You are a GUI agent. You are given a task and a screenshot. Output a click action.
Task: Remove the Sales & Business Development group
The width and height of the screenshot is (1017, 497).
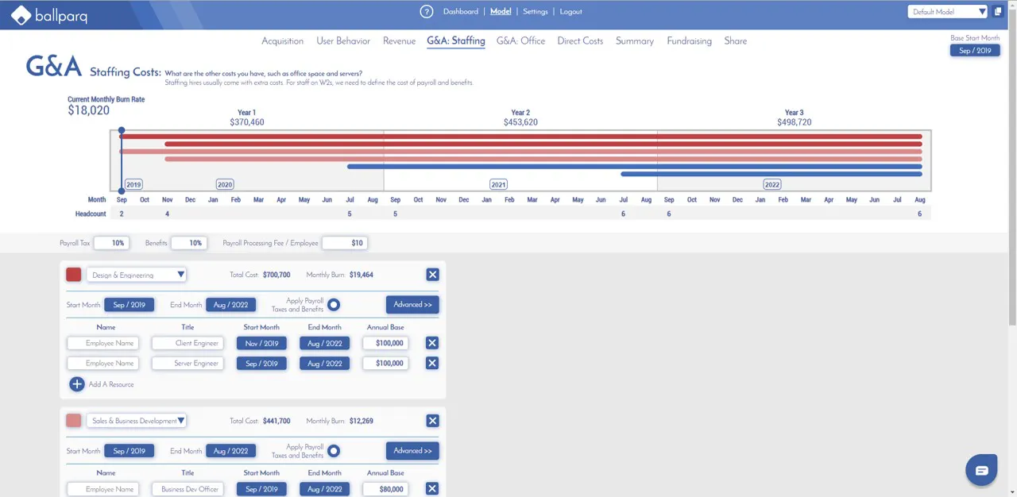[432, 421]
